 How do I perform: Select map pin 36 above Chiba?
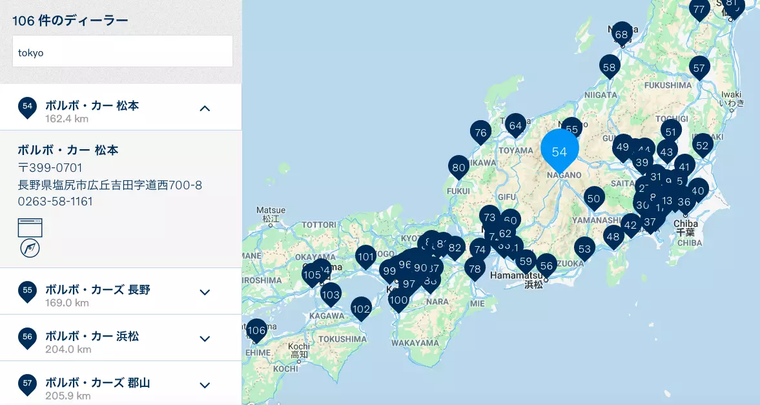coord(684,202)
